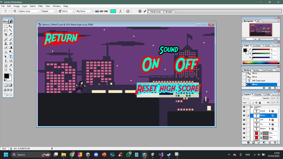Select the Eyedropper tool
Screen dimensions: 283x159
pyautogui.click(x=11, y=65)
